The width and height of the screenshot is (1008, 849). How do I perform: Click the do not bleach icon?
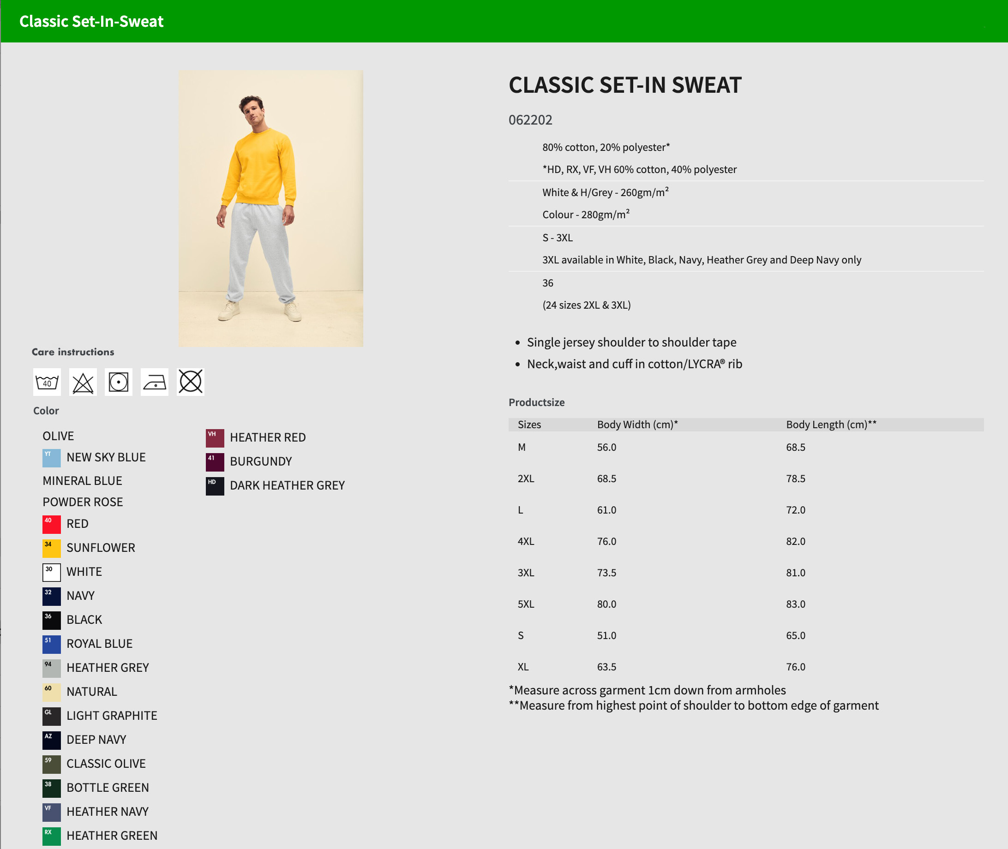(83, 382)
